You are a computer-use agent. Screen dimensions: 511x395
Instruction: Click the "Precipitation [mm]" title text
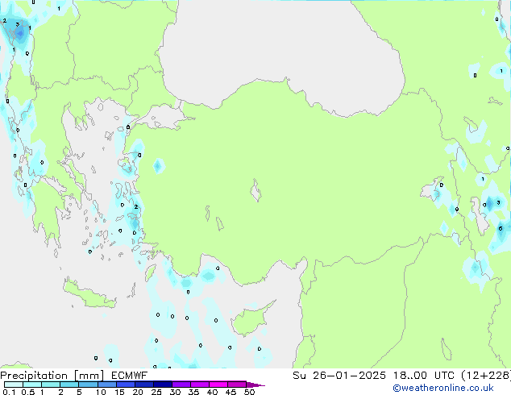(x=52, y=376)
